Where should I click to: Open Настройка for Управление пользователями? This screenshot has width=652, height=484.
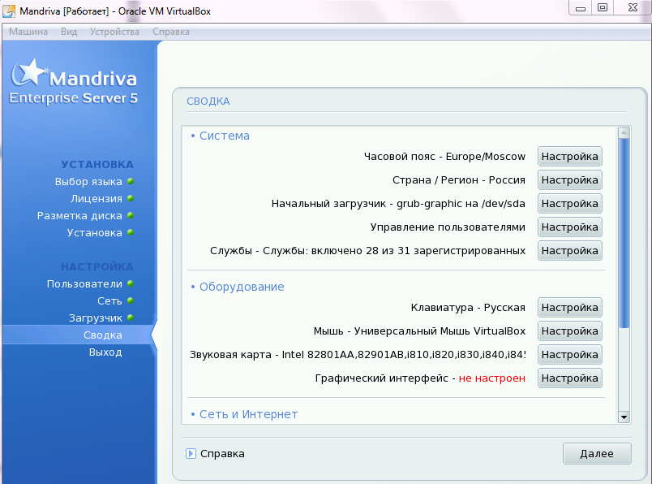point(569,227)
